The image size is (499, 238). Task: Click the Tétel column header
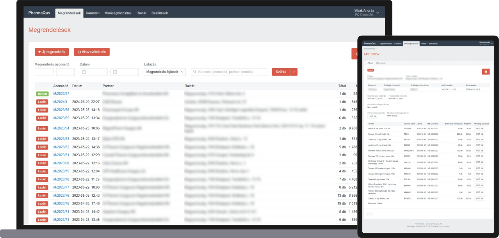(x=342, y=86)
